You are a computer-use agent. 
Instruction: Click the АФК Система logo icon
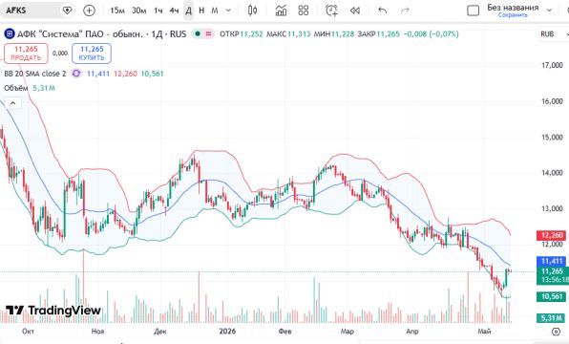click(x=9, y=34)
